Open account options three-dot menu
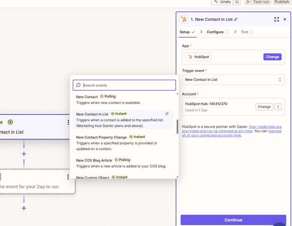Viewport: 292px width, 226px height. (278, 107)
